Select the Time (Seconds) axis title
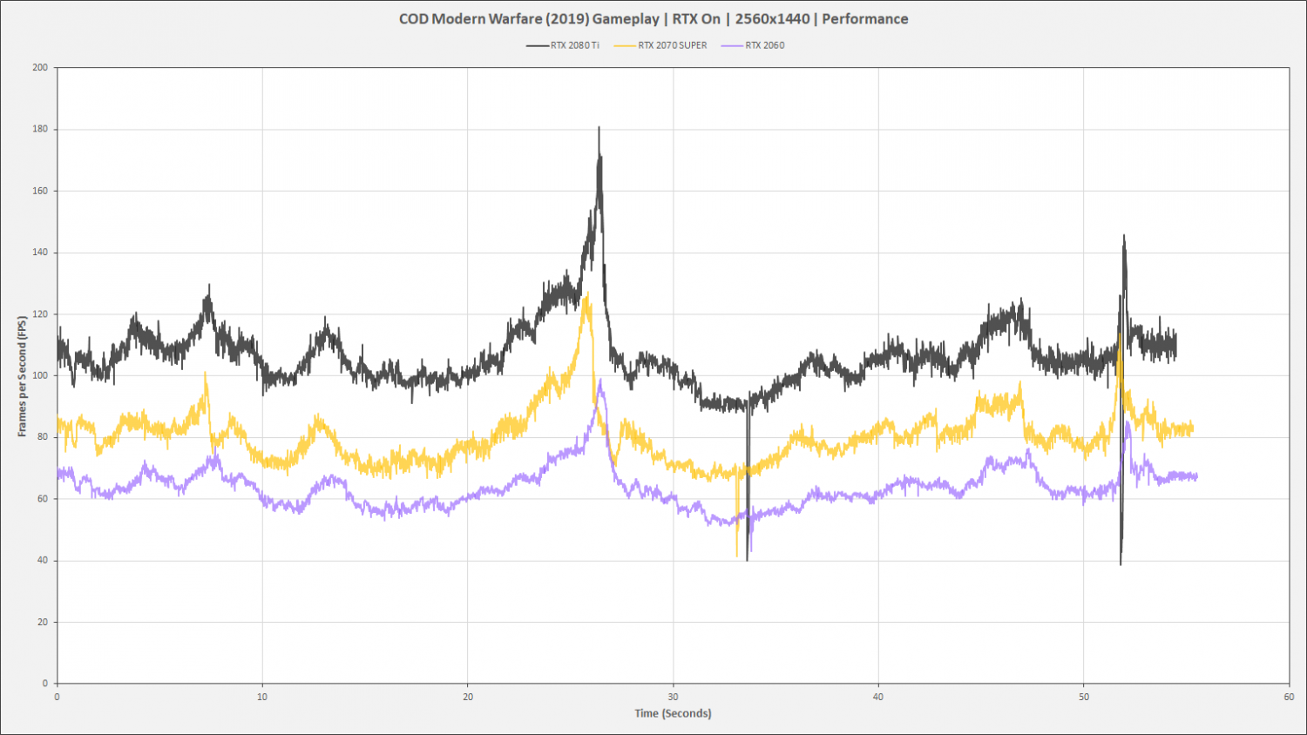This screenshot has width=1307, height=735. click(x=673, y=713)
